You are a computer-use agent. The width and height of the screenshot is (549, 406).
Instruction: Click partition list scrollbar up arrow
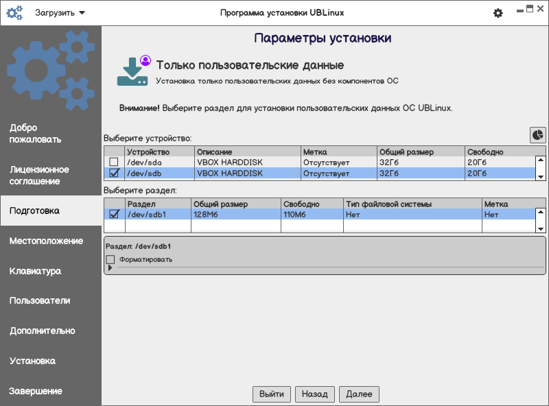pos(541,212)
